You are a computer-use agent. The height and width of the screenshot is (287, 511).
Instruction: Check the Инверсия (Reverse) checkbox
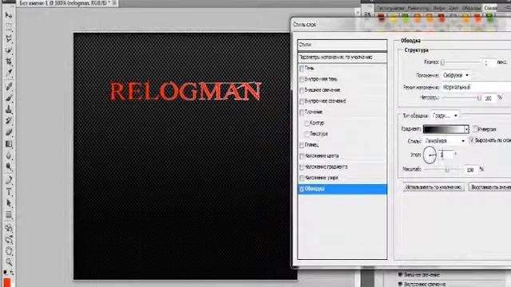point(475,129)
